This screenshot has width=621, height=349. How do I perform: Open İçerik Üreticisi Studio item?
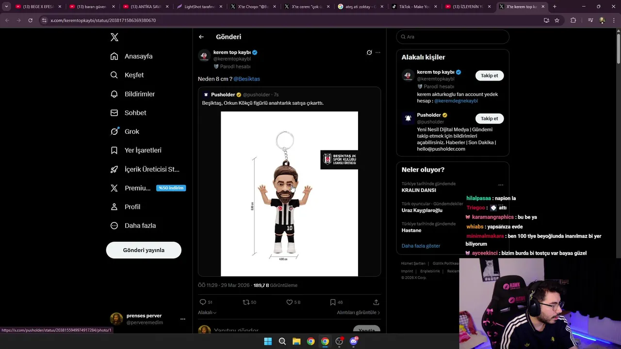pos(145,169)
